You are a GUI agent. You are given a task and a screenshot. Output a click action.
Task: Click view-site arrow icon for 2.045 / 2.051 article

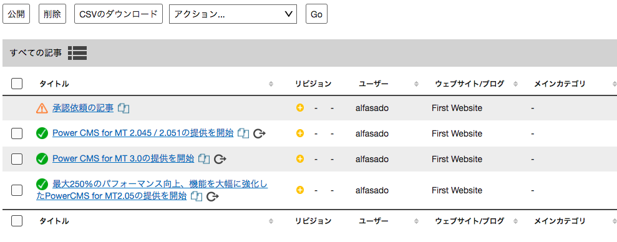(x=260, y=134)
